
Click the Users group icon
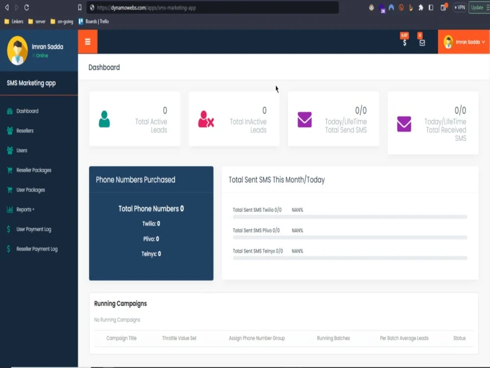[x=10, y=151]
